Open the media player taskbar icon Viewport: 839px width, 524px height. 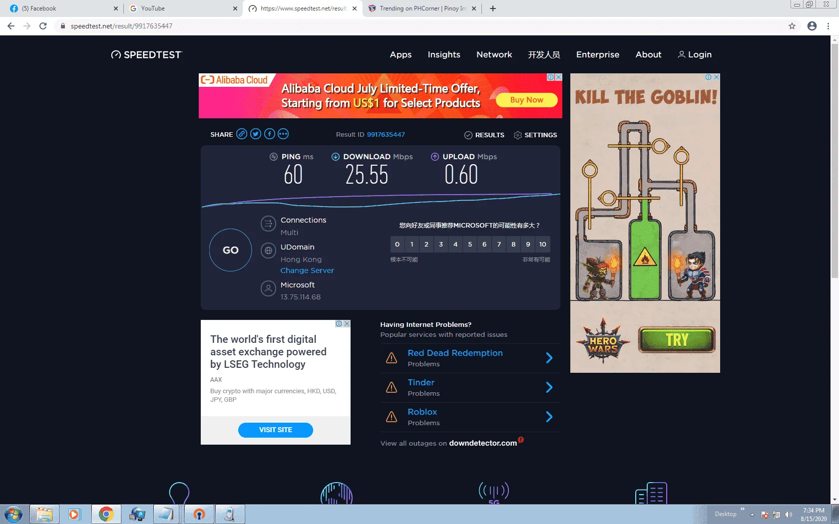click(x=74, y=514)
